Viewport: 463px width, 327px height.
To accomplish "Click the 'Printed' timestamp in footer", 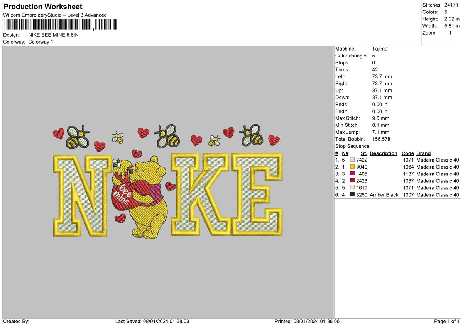I will (307, 322).
